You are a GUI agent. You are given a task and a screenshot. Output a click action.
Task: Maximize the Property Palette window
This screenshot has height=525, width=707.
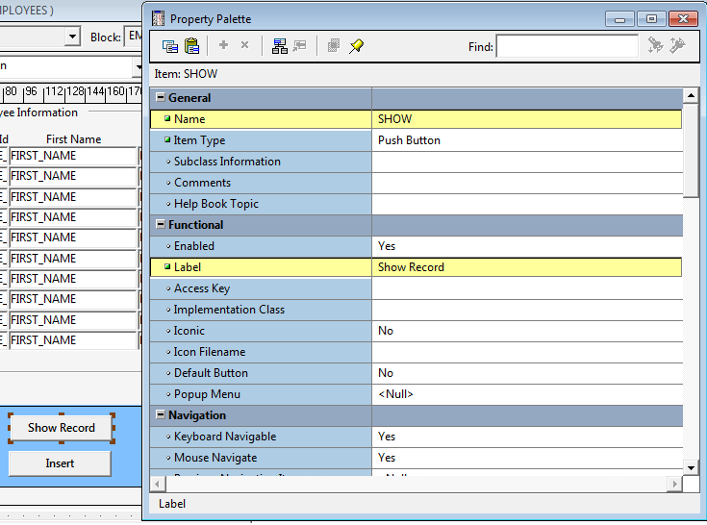point(651,19)
